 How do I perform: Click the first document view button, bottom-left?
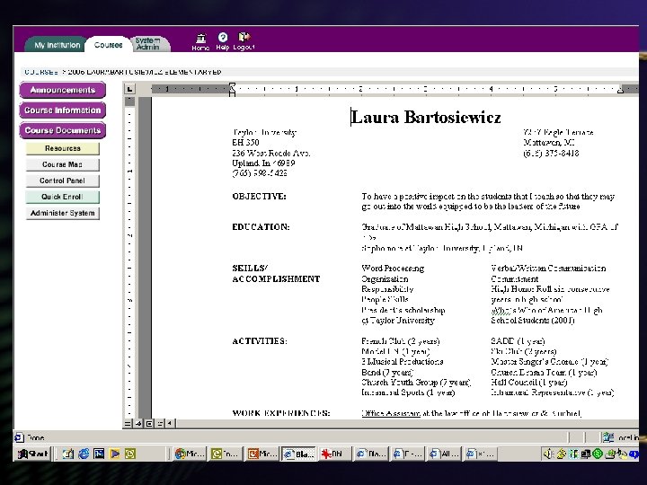(x=129, y=423)
